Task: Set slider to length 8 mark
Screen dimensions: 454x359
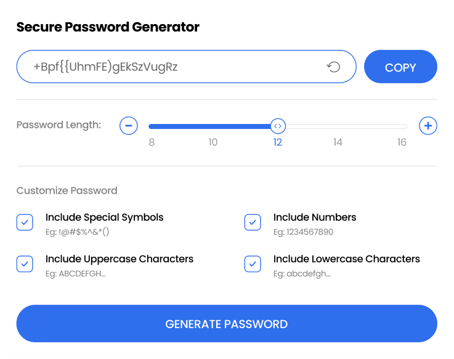Action: tap(152, 142)
